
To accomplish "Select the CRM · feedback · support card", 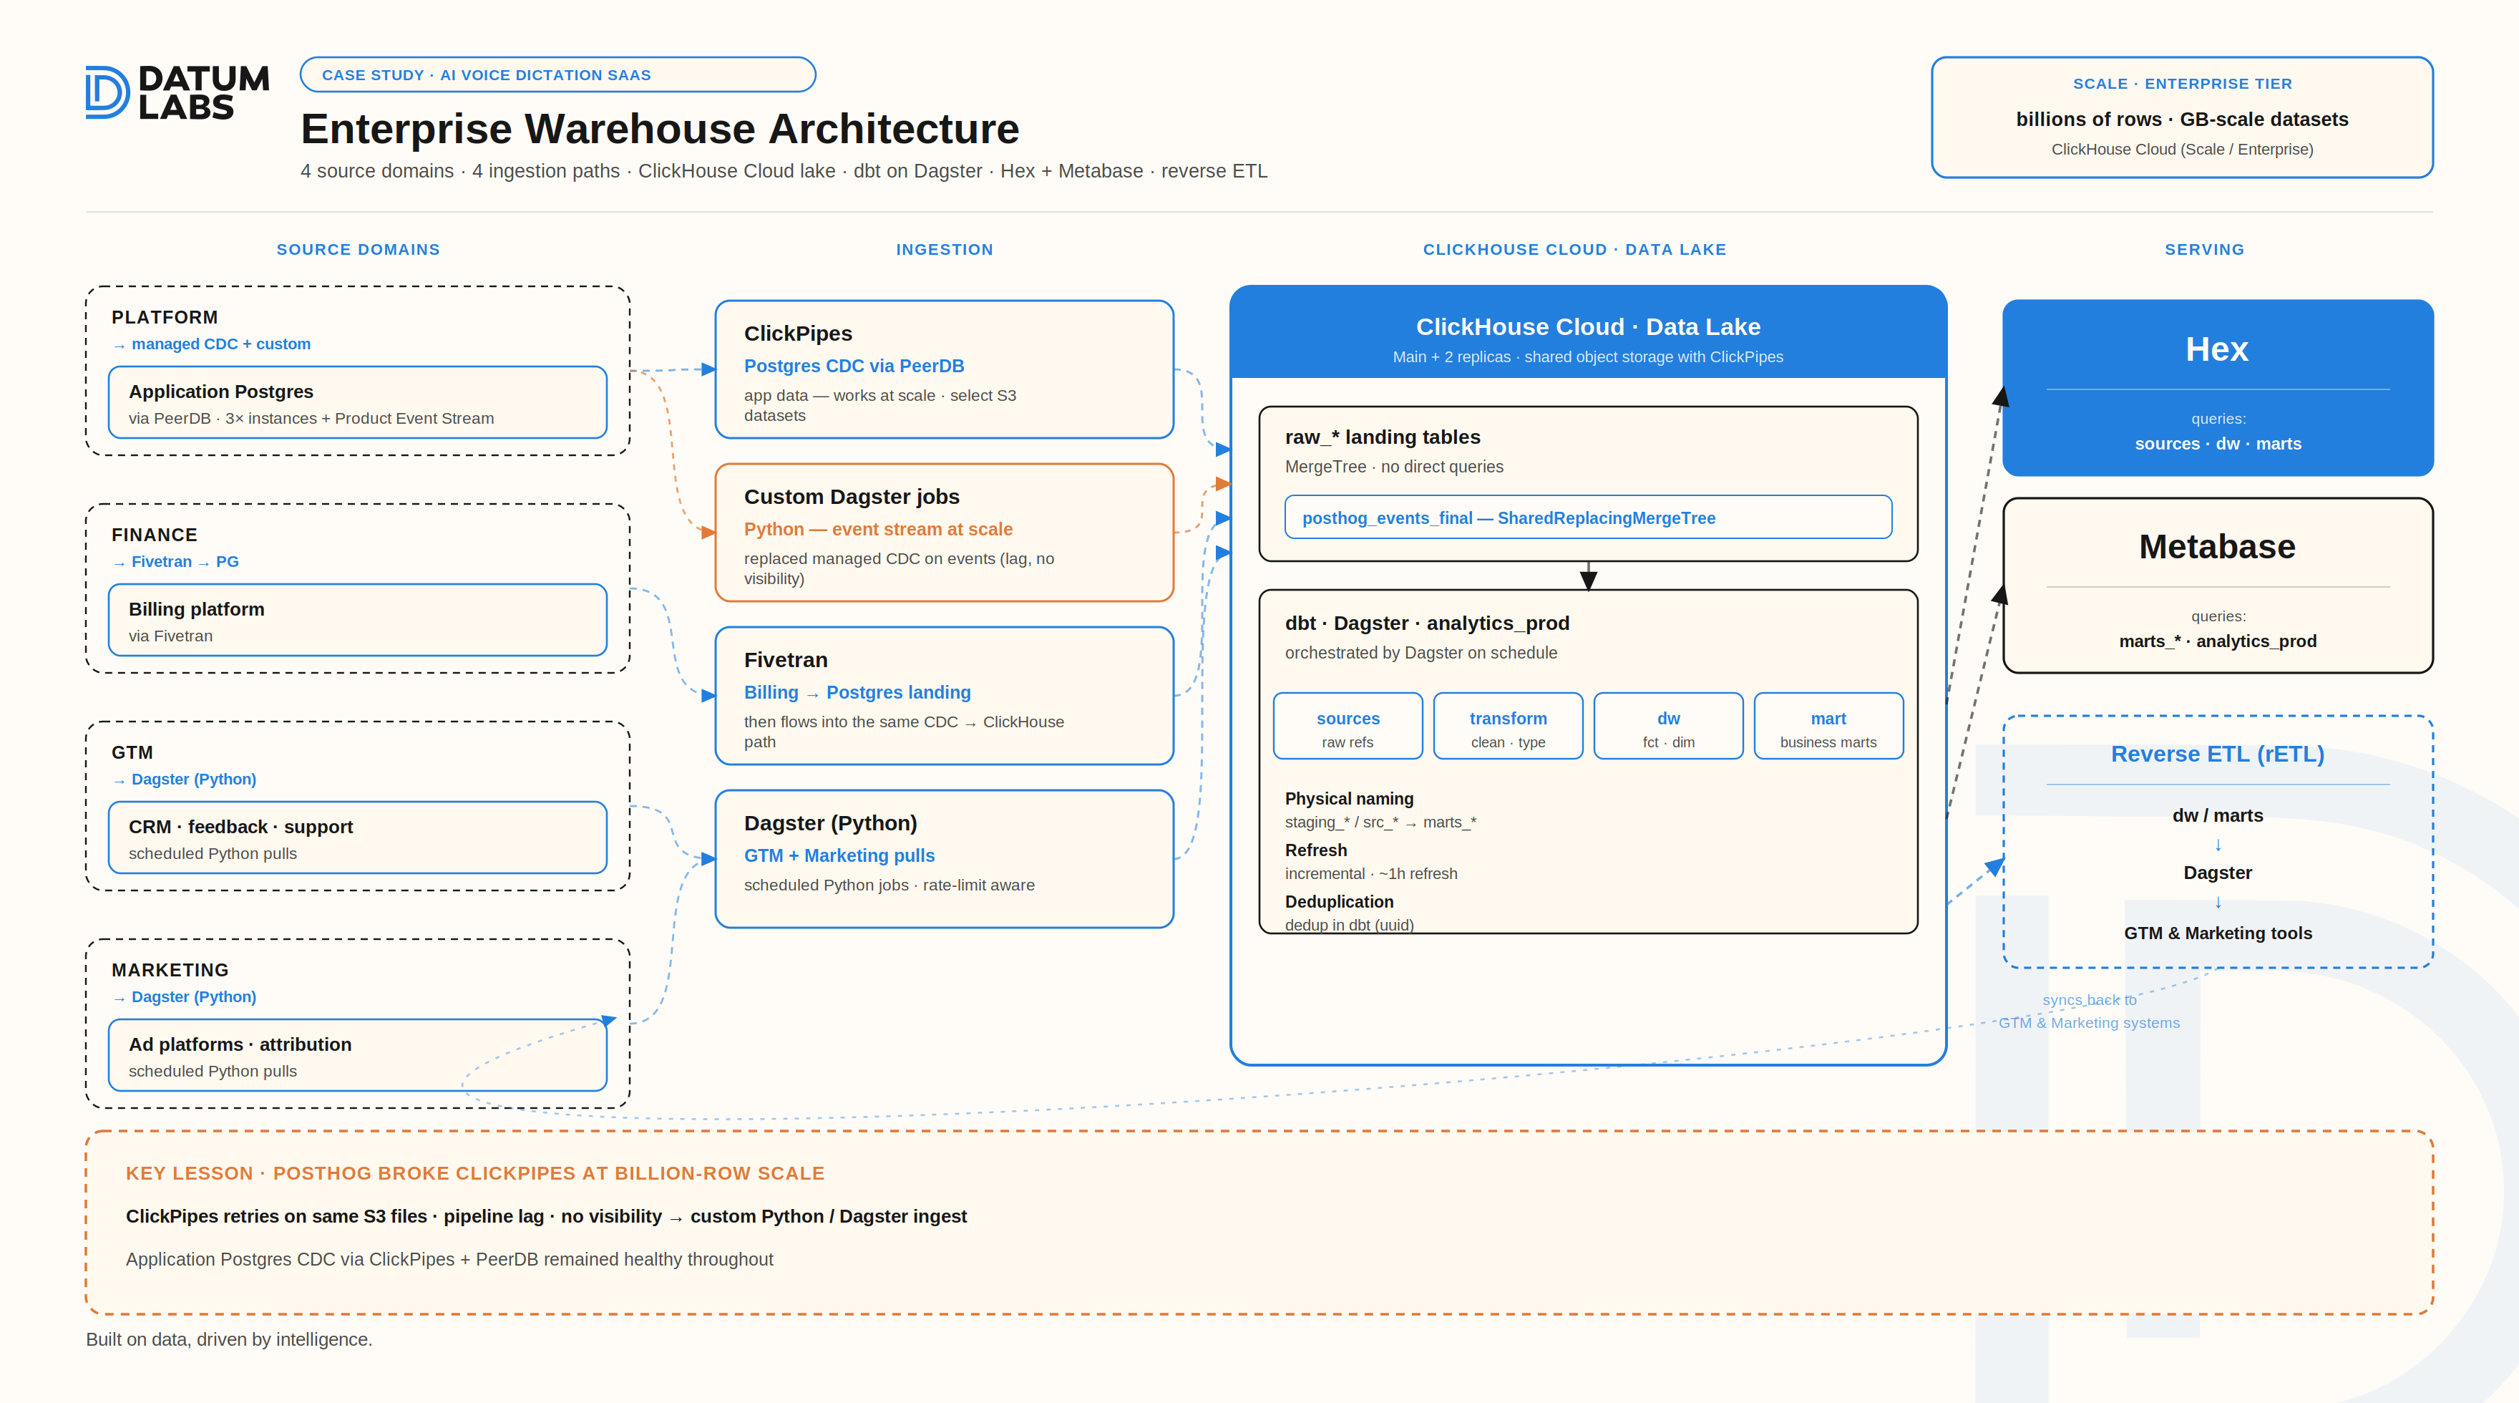I will 358,838.
